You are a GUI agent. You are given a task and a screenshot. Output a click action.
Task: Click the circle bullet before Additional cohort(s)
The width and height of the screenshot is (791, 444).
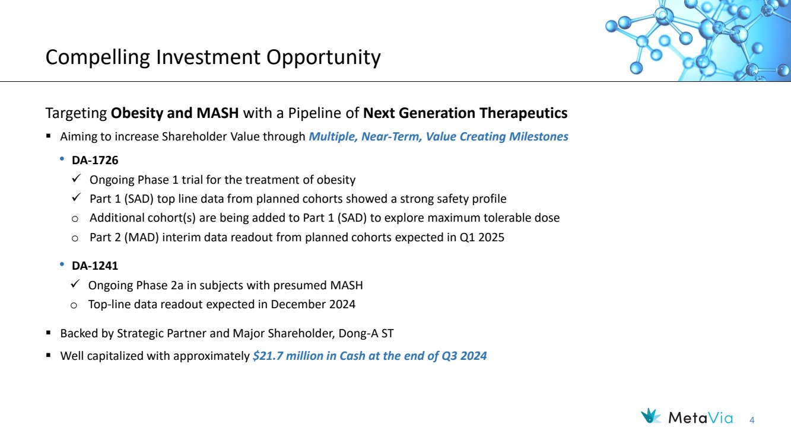pyautogui.click(x=75, y=219)
